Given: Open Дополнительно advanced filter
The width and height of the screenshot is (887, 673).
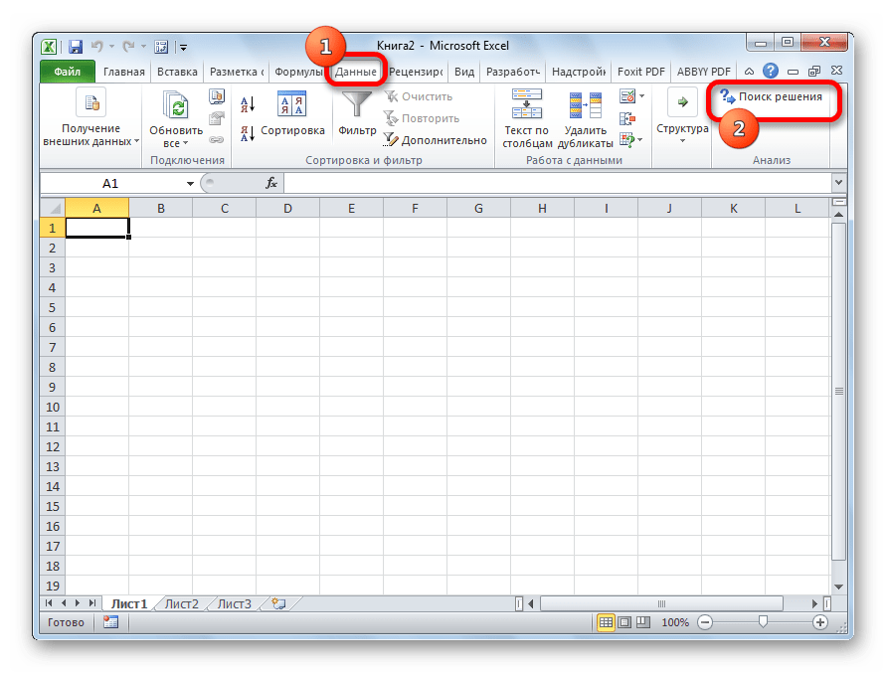Looking at the screenshot, I should coord(435,140).
